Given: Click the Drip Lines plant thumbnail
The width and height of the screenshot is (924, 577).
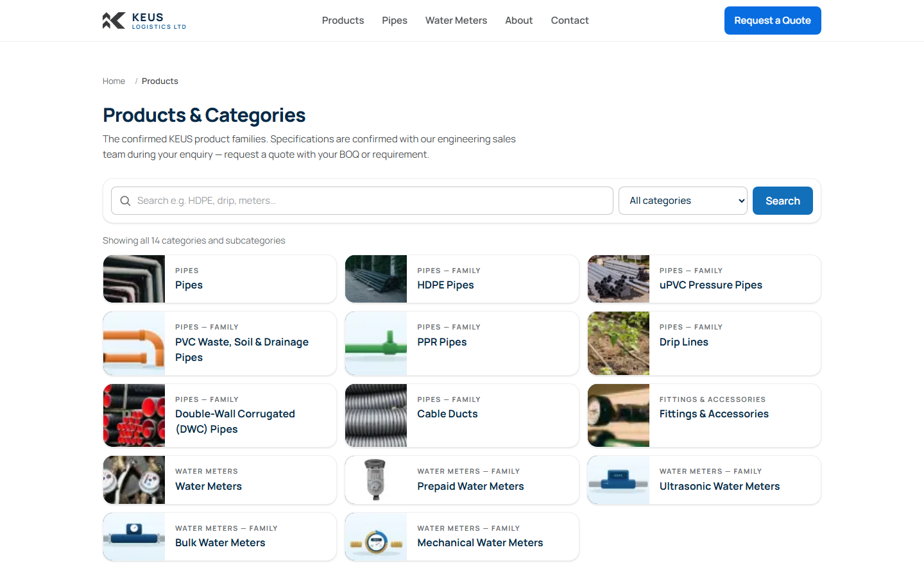Looking at the screenshot, I should coord(619,344).
